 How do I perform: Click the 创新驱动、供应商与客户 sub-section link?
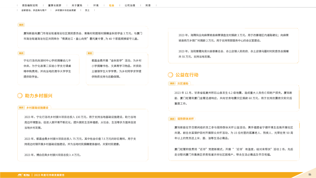(x=34, y=10)
